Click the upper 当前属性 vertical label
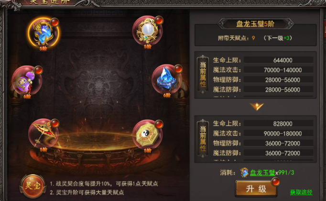The width and height of the screenshot is (326, 201). click(x=203, y=75)
